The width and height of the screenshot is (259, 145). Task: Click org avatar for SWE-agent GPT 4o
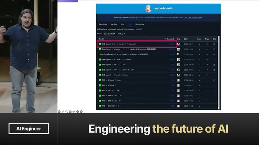(178, 70)
